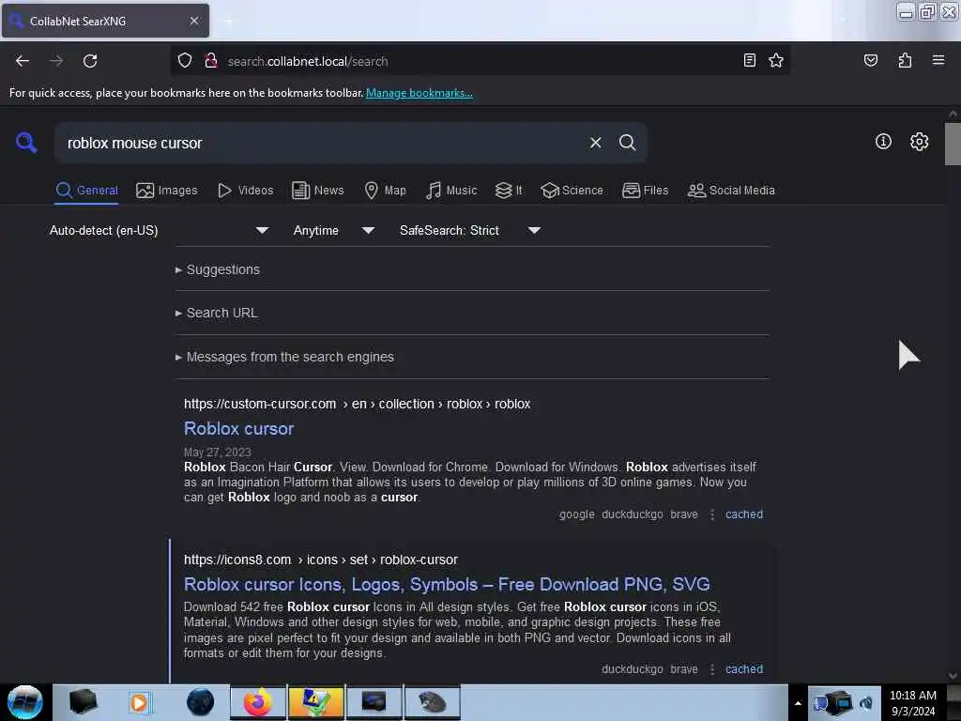This screenshot has height=721, width=961.
Task: Open the Roblox cursor result link
Action: (x=239, y=428)
